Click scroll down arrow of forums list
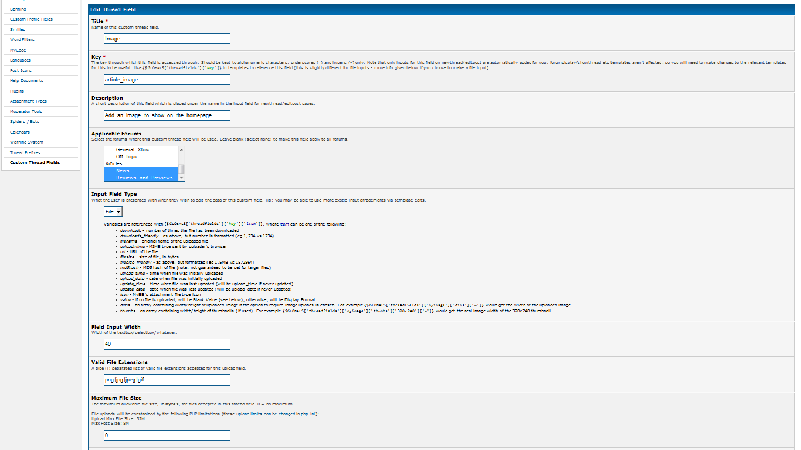This screenshot has height=450, width=801. (182, 178)
